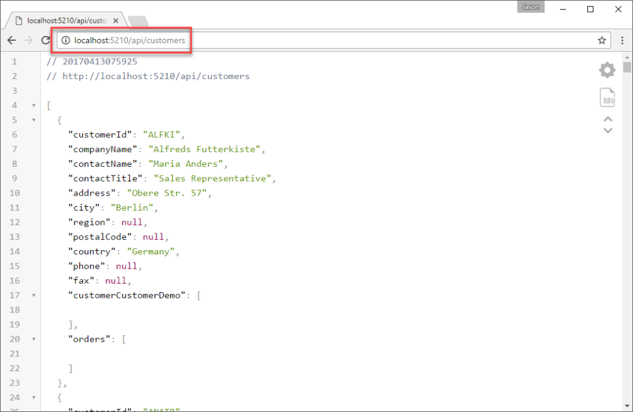Viewport: 633px width, 412px height.
Task: Click the Jason profile button
Action: (x=530, y=8)
